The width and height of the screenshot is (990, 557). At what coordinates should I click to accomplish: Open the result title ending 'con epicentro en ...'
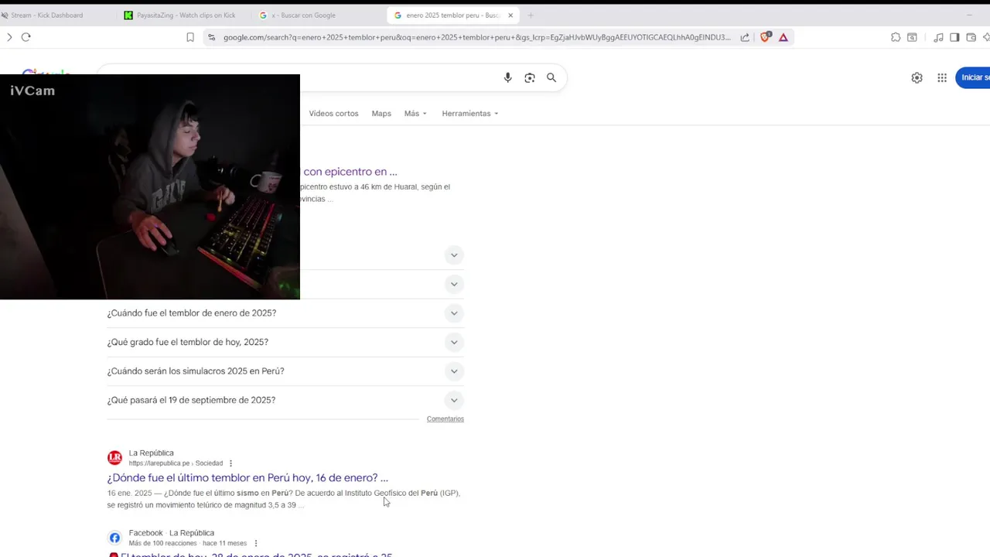point(350,172)
